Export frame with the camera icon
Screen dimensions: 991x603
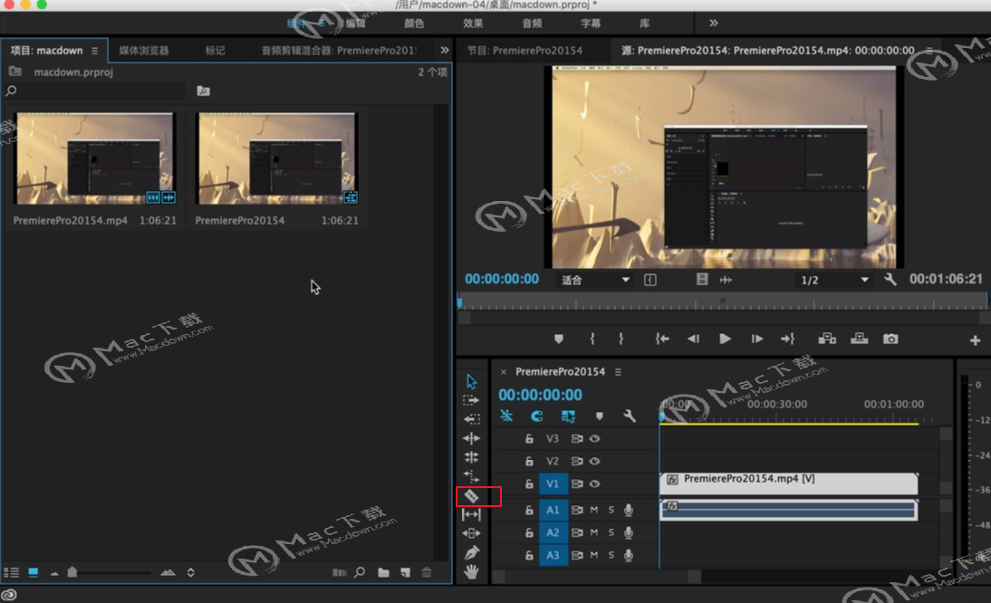[890, 339]
